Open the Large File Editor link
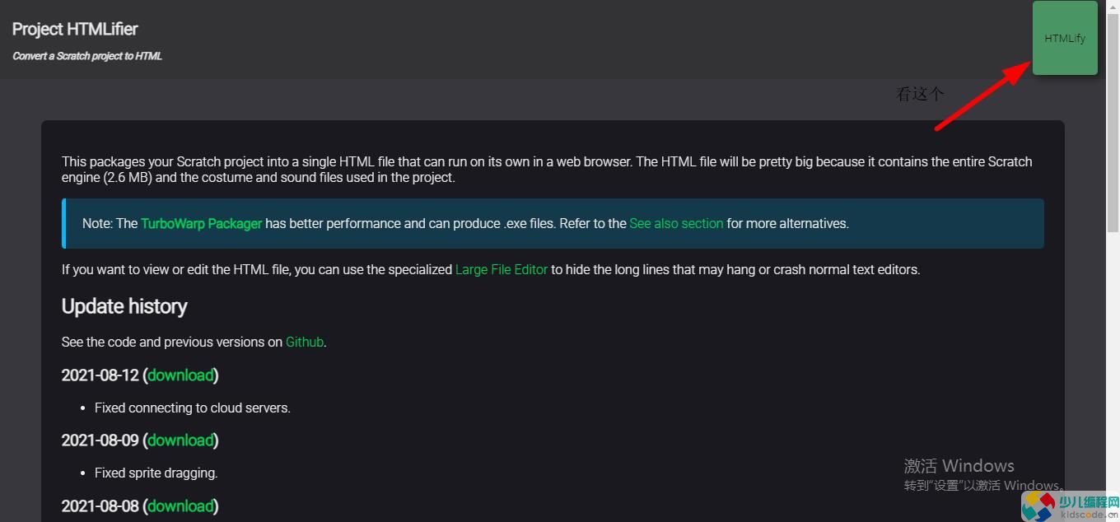 tap(502, 269)
